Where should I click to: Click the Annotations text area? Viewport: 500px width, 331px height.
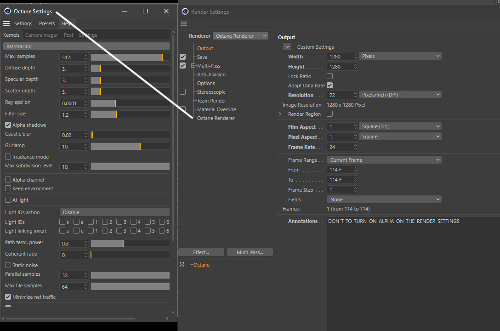coord(413,274)
